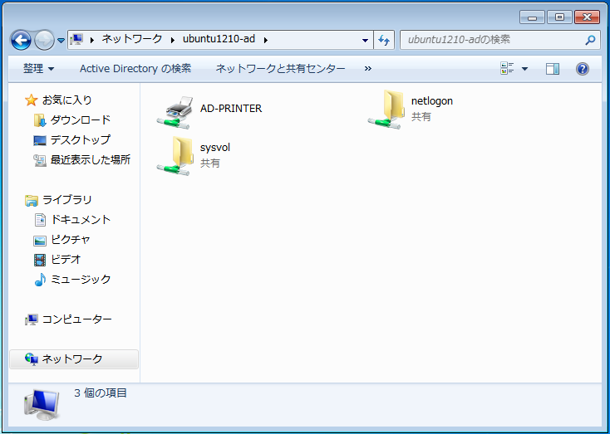Click the ネットワーク globe icon in sidebar
Screen dimensions: 610x434
coord(31,359)
